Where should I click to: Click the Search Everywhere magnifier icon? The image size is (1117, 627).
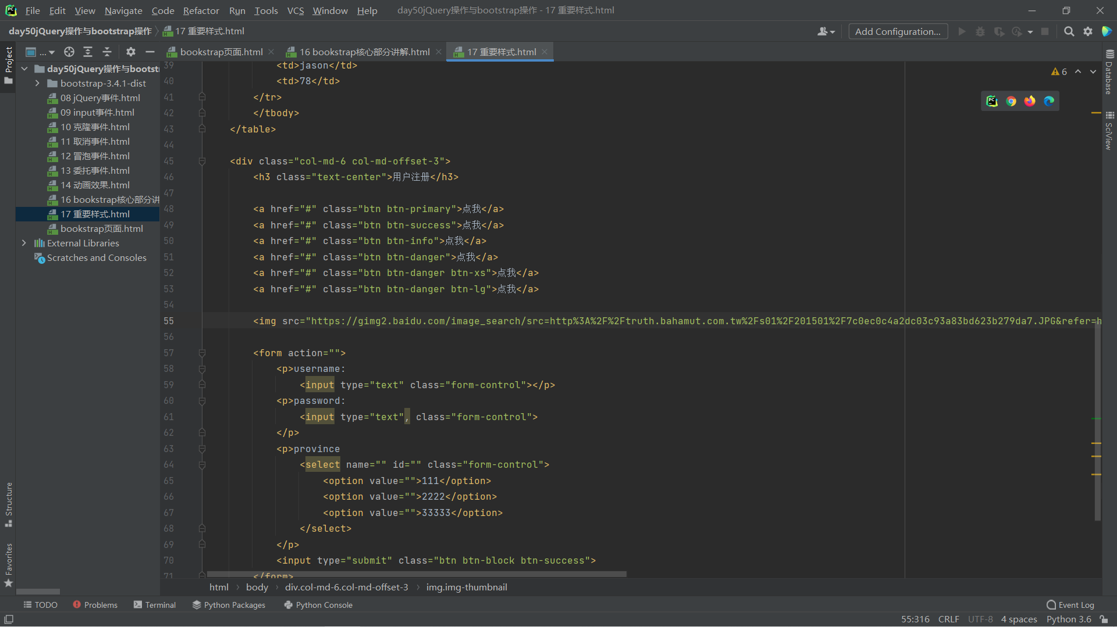pyautogui.click(x=1069, y=31)
